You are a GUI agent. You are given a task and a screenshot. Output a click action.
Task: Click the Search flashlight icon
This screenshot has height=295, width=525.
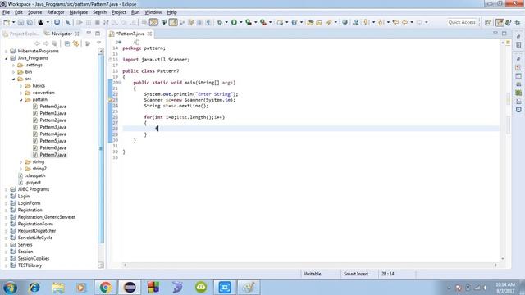click(329, 22)
